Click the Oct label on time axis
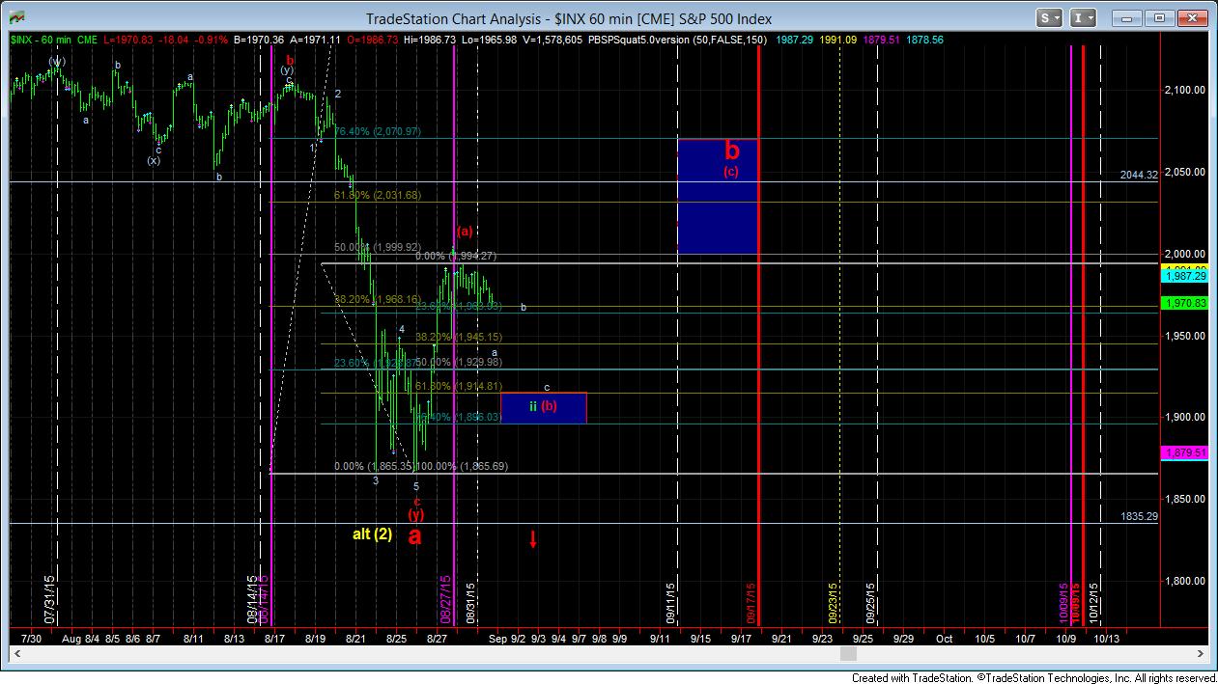This screenshot has width=1218, height=684. tap(944, 638)
